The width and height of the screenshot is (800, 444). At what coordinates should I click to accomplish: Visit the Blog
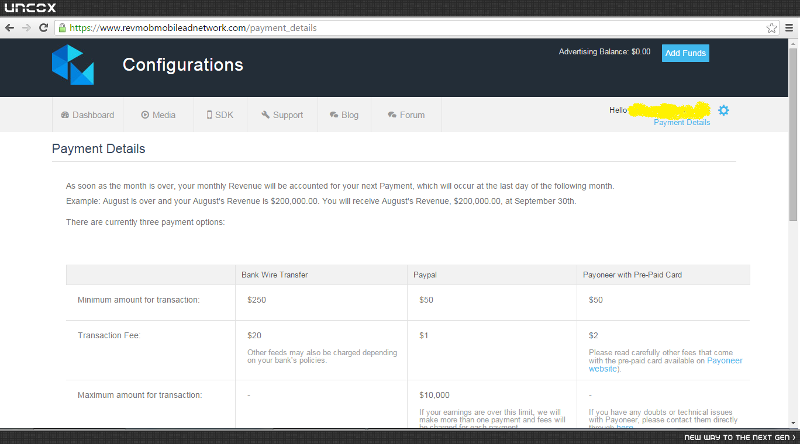pyautogui.click(x=344, y=115)
